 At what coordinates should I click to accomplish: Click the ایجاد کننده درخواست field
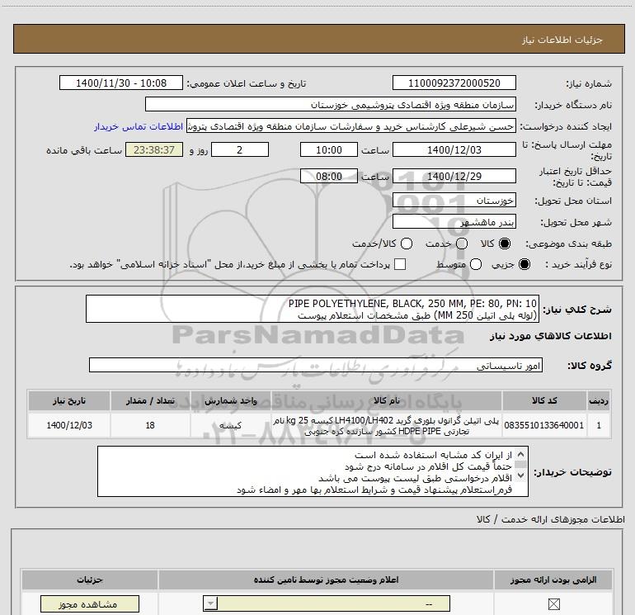(351, 126)
